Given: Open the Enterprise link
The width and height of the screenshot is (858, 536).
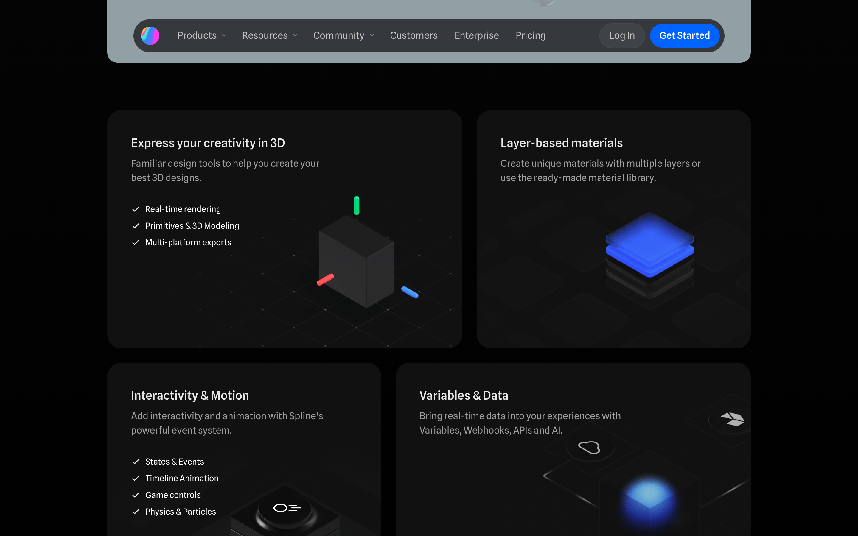Looking at the screenshot, I should (x=476, y=35).
